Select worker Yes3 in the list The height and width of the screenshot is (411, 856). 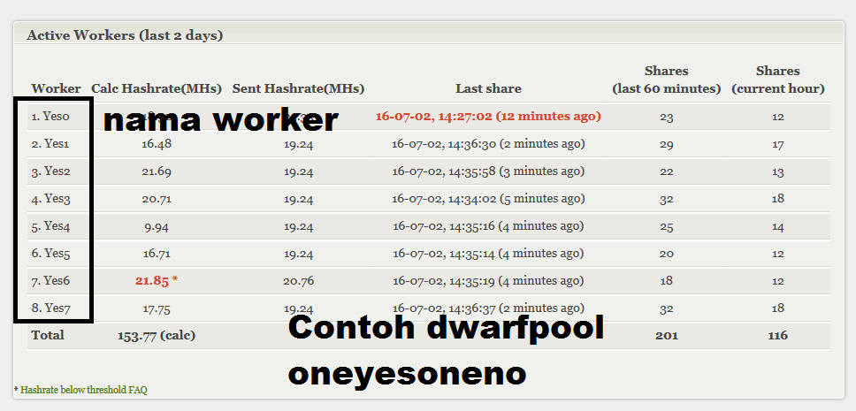coord(50,198)
